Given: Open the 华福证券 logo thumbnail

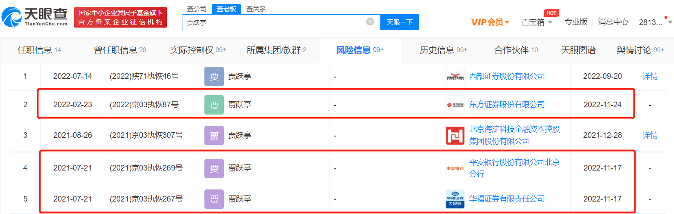Looking at the screenshot, I should [x=455, y=199].
